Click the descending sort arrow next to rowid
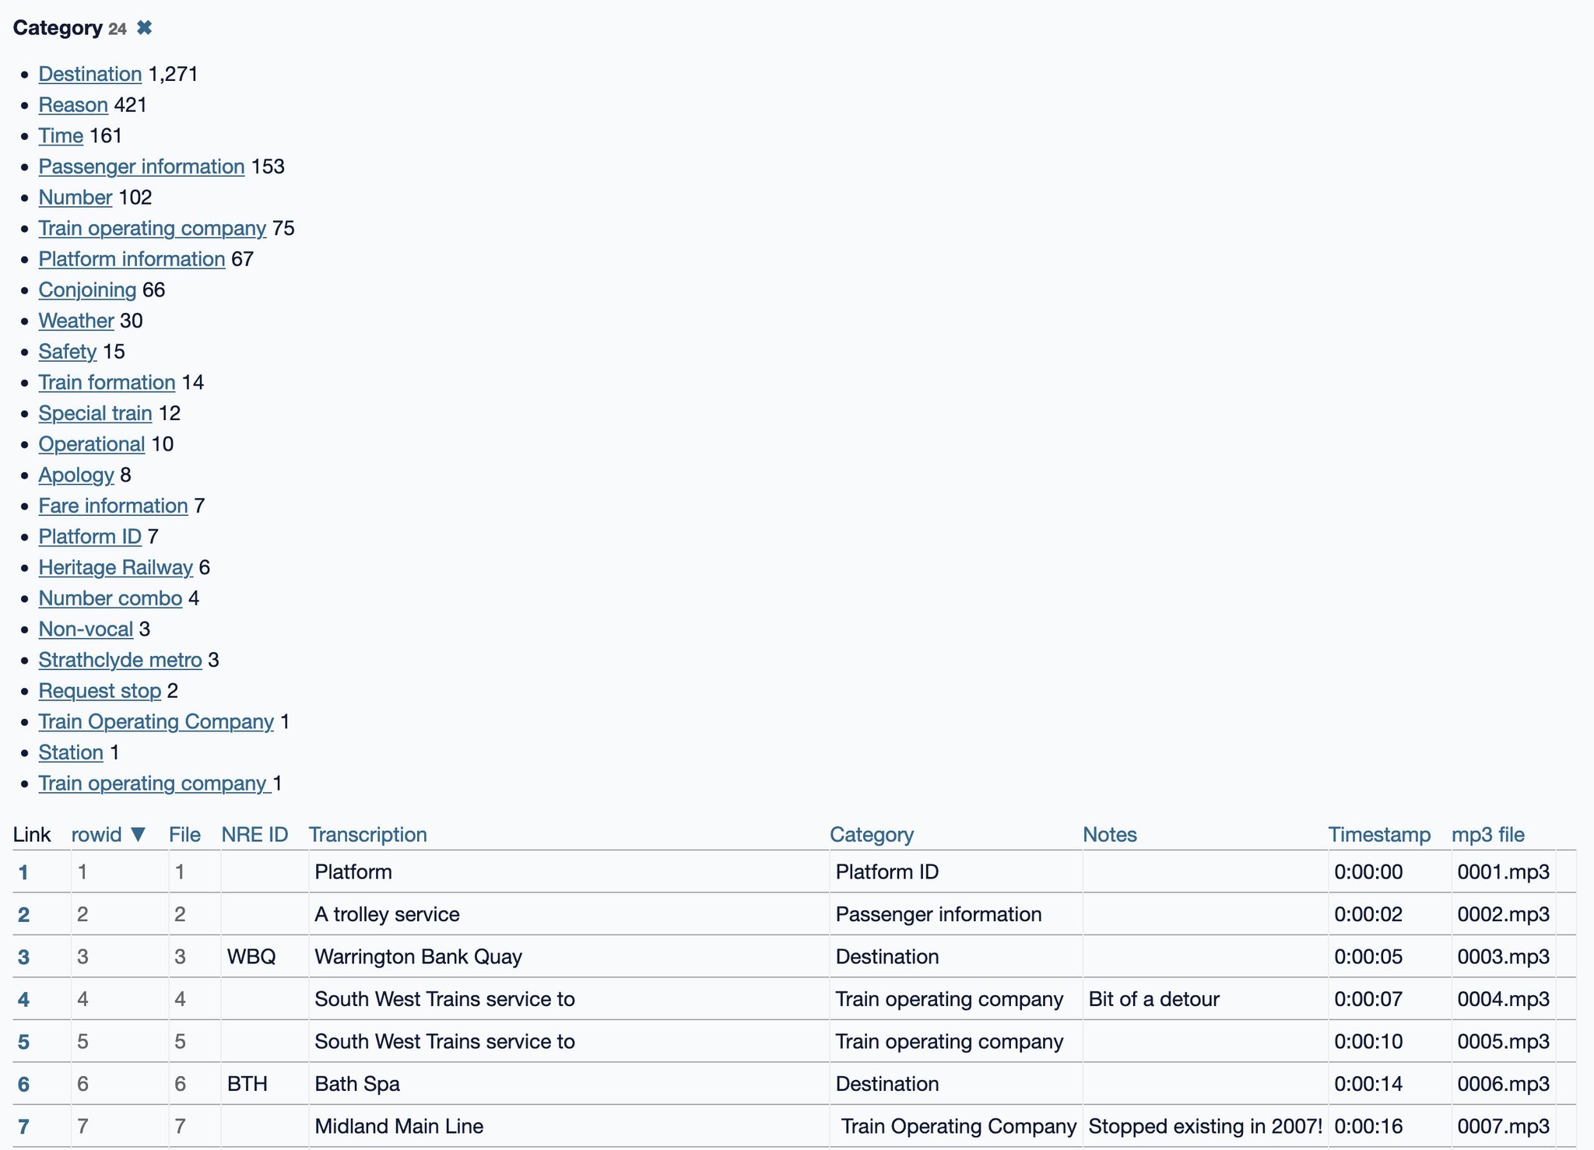The image size is (1594, 1150). click(139, 834)
